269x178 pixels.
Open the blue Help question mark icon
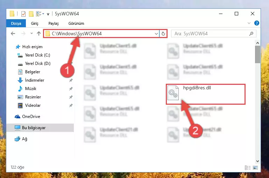point(257,23)
